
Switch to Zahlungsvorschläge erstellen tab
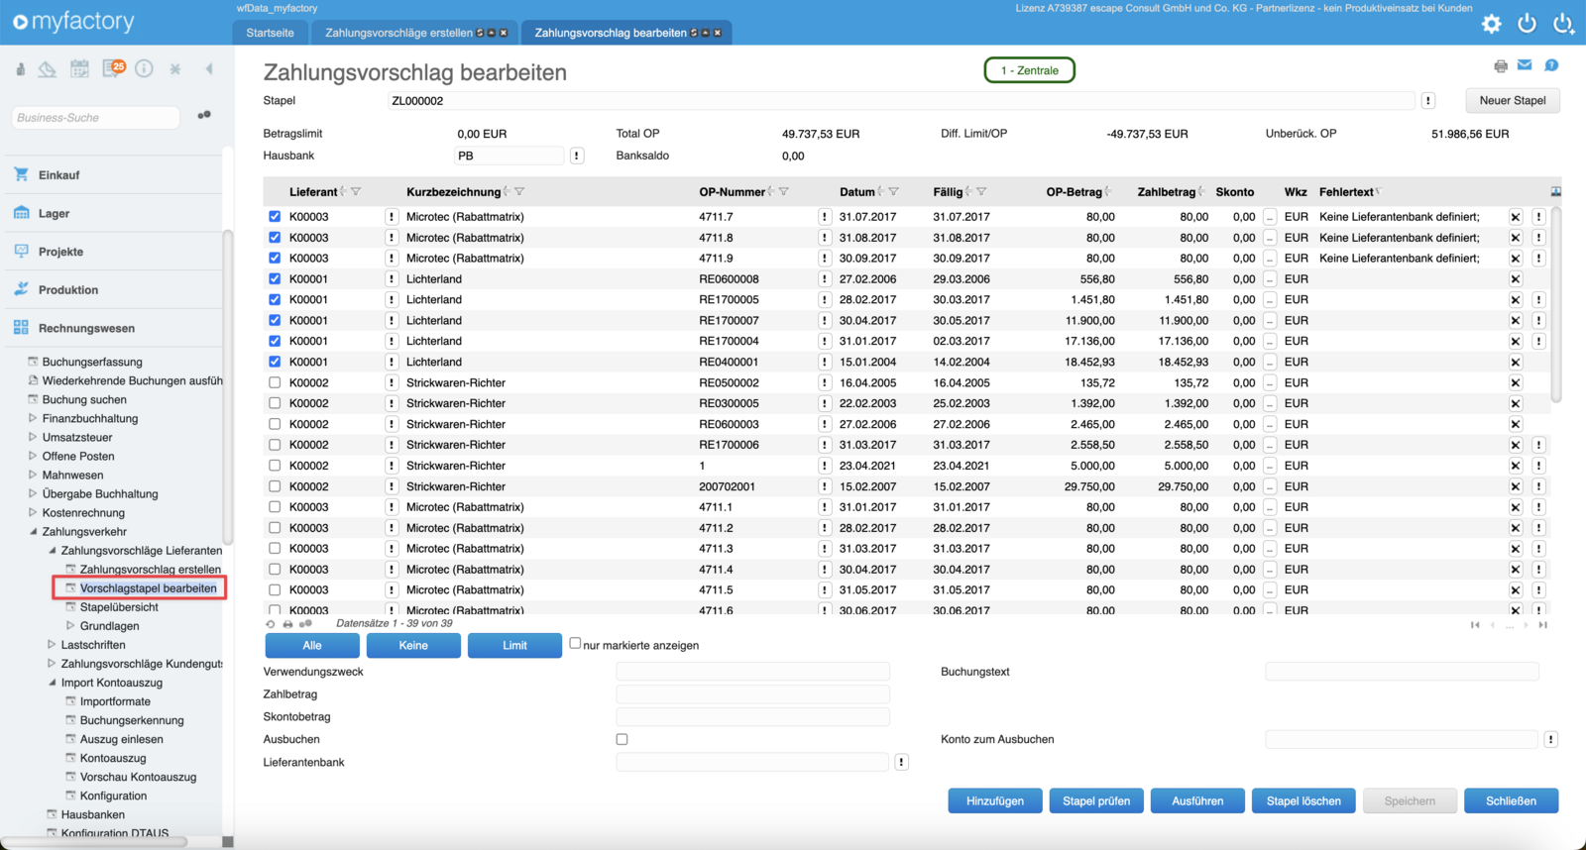coord(398,33)
